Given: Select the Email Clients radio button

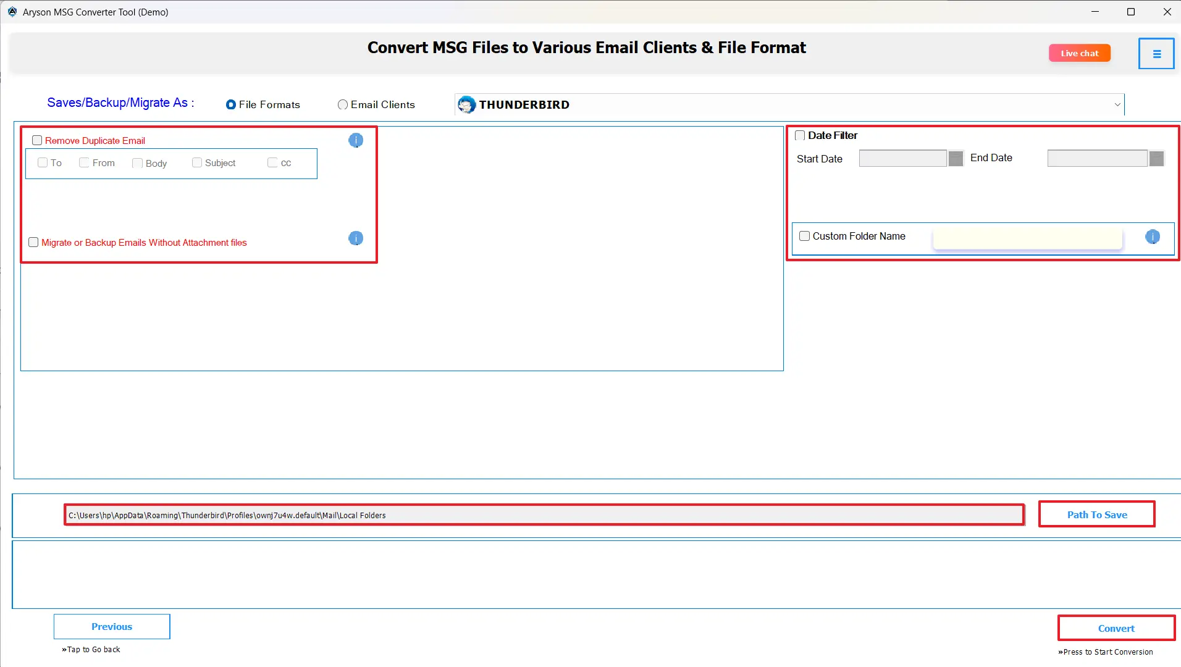Looking at the screenshot, I should point(343,105).
